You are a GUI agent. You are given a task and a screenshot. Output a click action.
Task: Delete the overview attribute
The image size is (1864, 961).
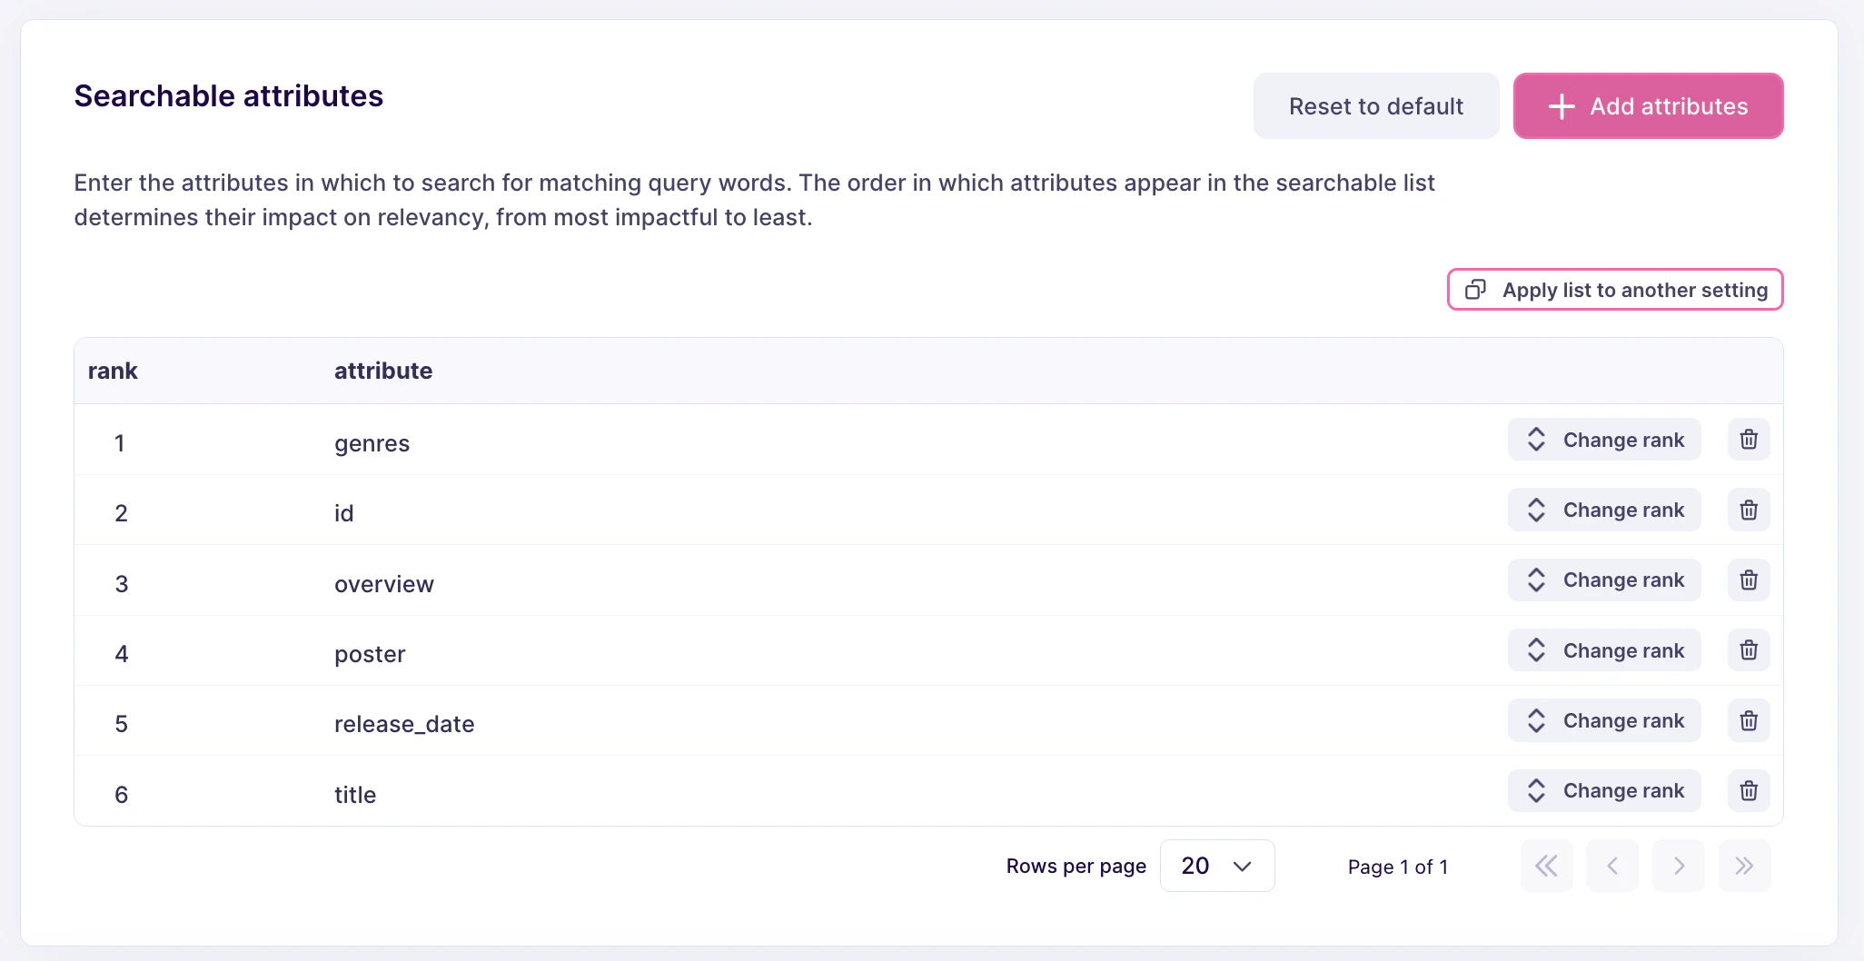click(x=1748, y=580)
